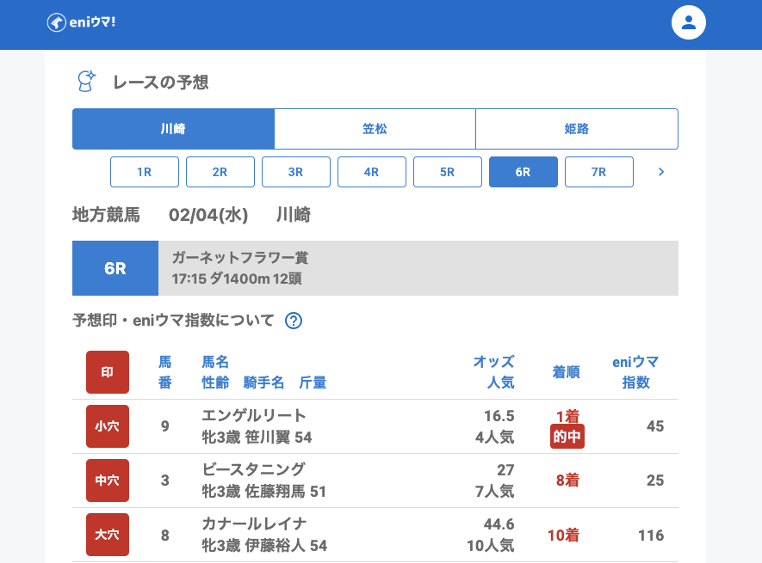Switch to the 姫路 racecourse tab
This screenshot has width=762, height=563.
coord(576,129)
